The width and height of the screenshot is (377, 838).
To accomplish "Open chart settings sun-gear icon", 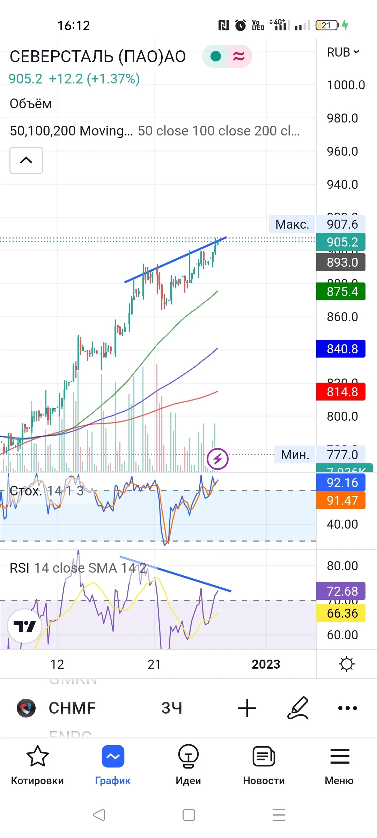I will click(347, 664).
